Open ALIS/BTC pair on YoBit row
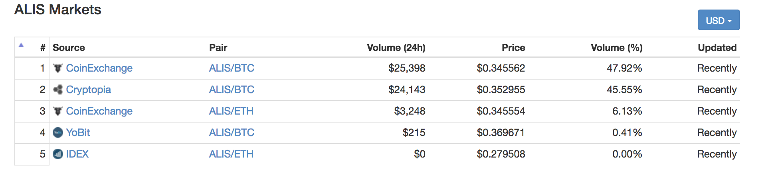 (232, 132)
